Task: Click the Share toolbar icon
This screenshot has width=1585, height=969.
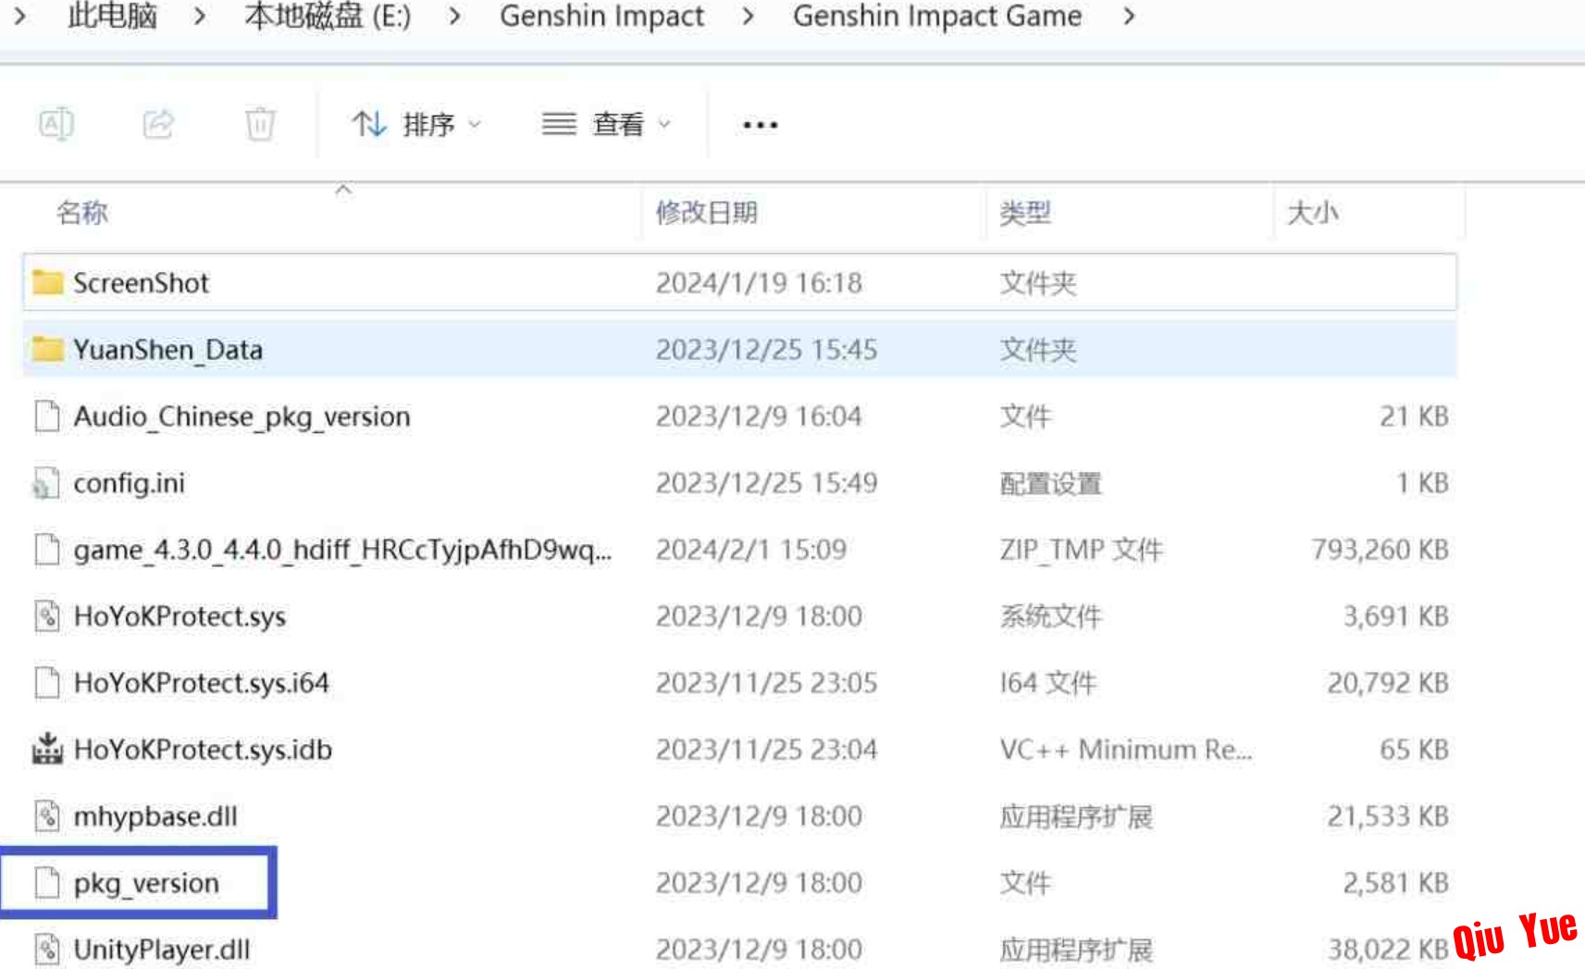Action: click(158, 123)
